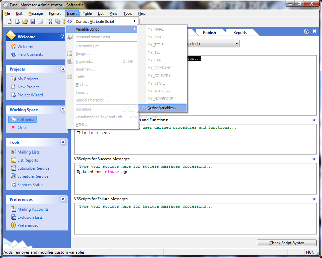The image size is (322, 258).
Task: Collapse the Projects sidebar section
Action: (63, 69)
